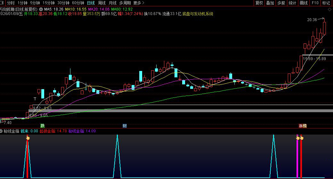Screen dimensions: 333x179
Task: Click the hand icon on the leftmost spike
Action: click(x=28, y=138)
